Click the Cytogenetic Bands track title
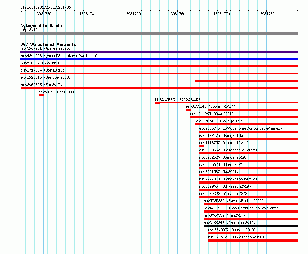Image resolution: width=308 pixels, height=254 pixels. 41,26
